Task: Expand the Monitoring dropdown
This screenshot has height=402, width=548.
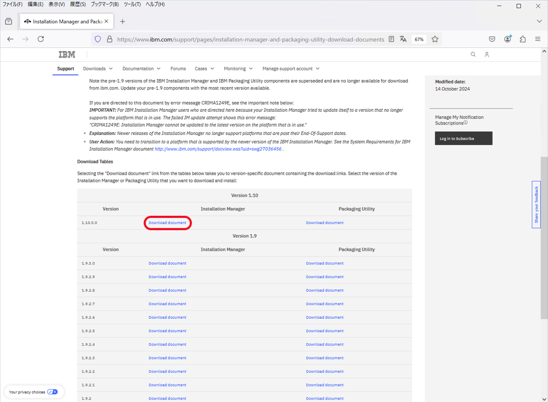Action: [238, 68]
